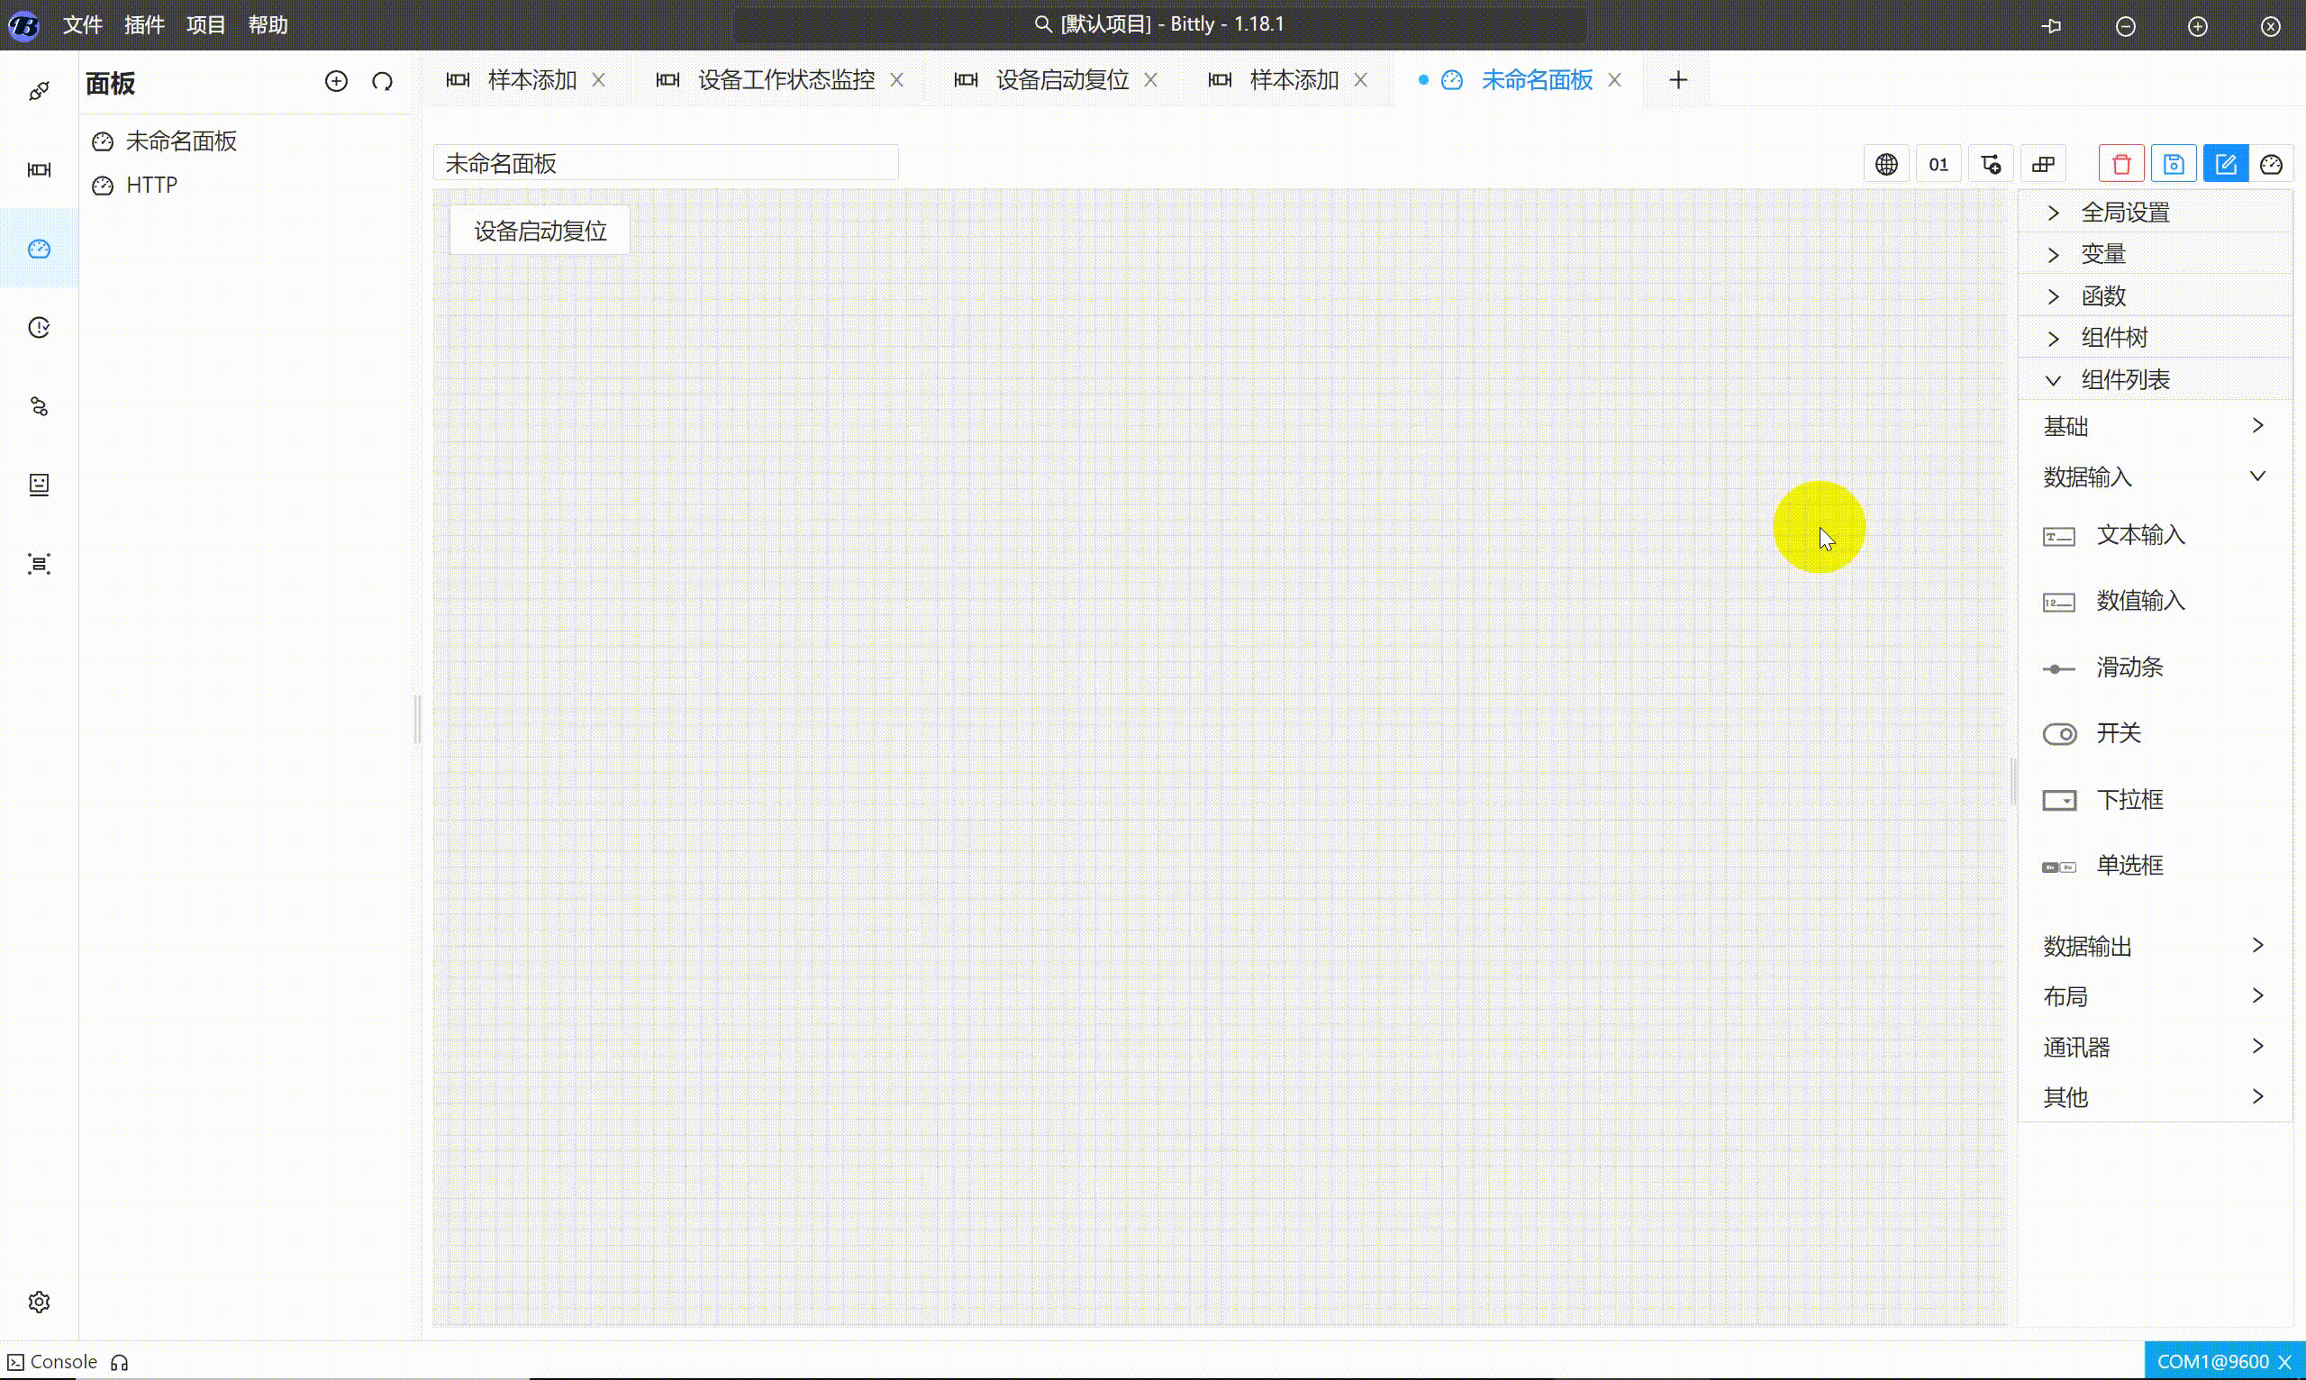Pin the window using the pin icon
2306x1380 pixels.
2052,25
